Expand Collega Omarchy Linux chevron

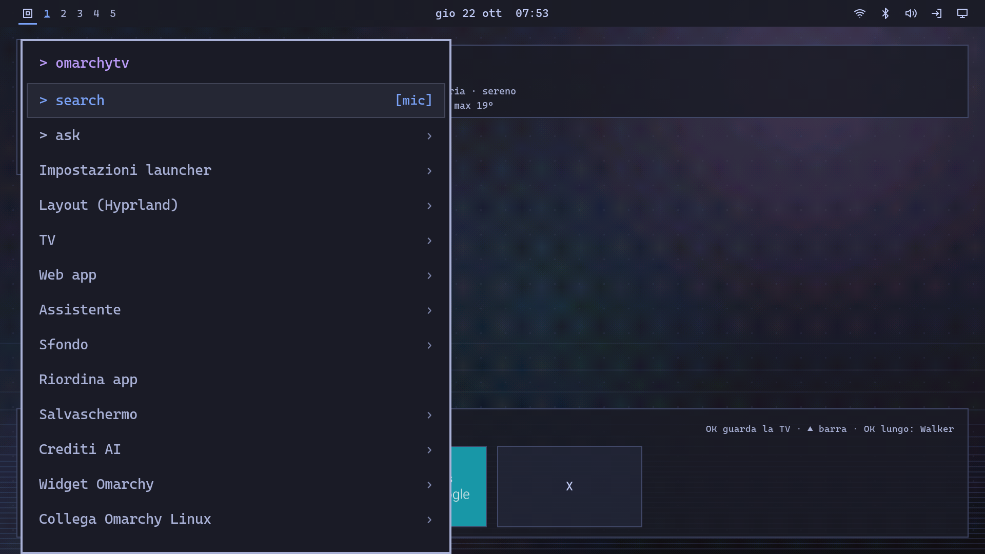pyautogui.click(x=429, y=520)
